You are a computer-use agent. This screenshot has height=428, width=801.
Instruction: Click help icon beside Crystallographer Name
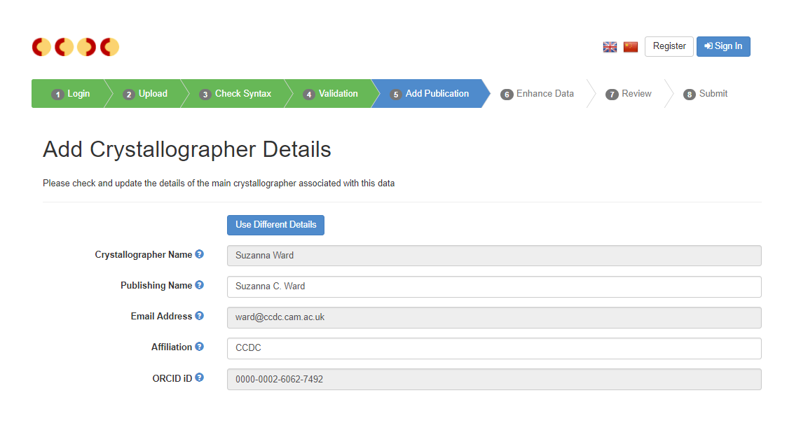pos(199,254)
